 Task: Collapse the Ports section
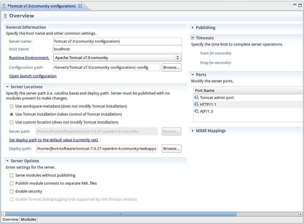[193, 75]
